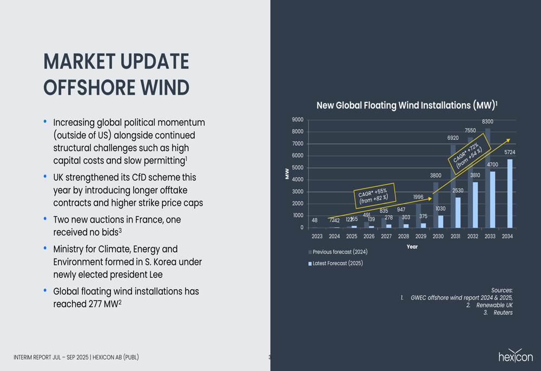Image resolution: width=541 pixels, height=371 pixels.
Task: Click the hexicon logo in the corner
Action: click(515, 356)
